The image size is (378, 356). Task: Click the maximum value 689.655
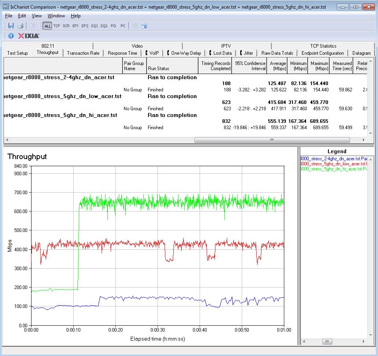tap(319, 121)
